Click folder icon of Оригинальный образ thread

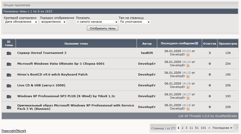[x=9, y=107]
